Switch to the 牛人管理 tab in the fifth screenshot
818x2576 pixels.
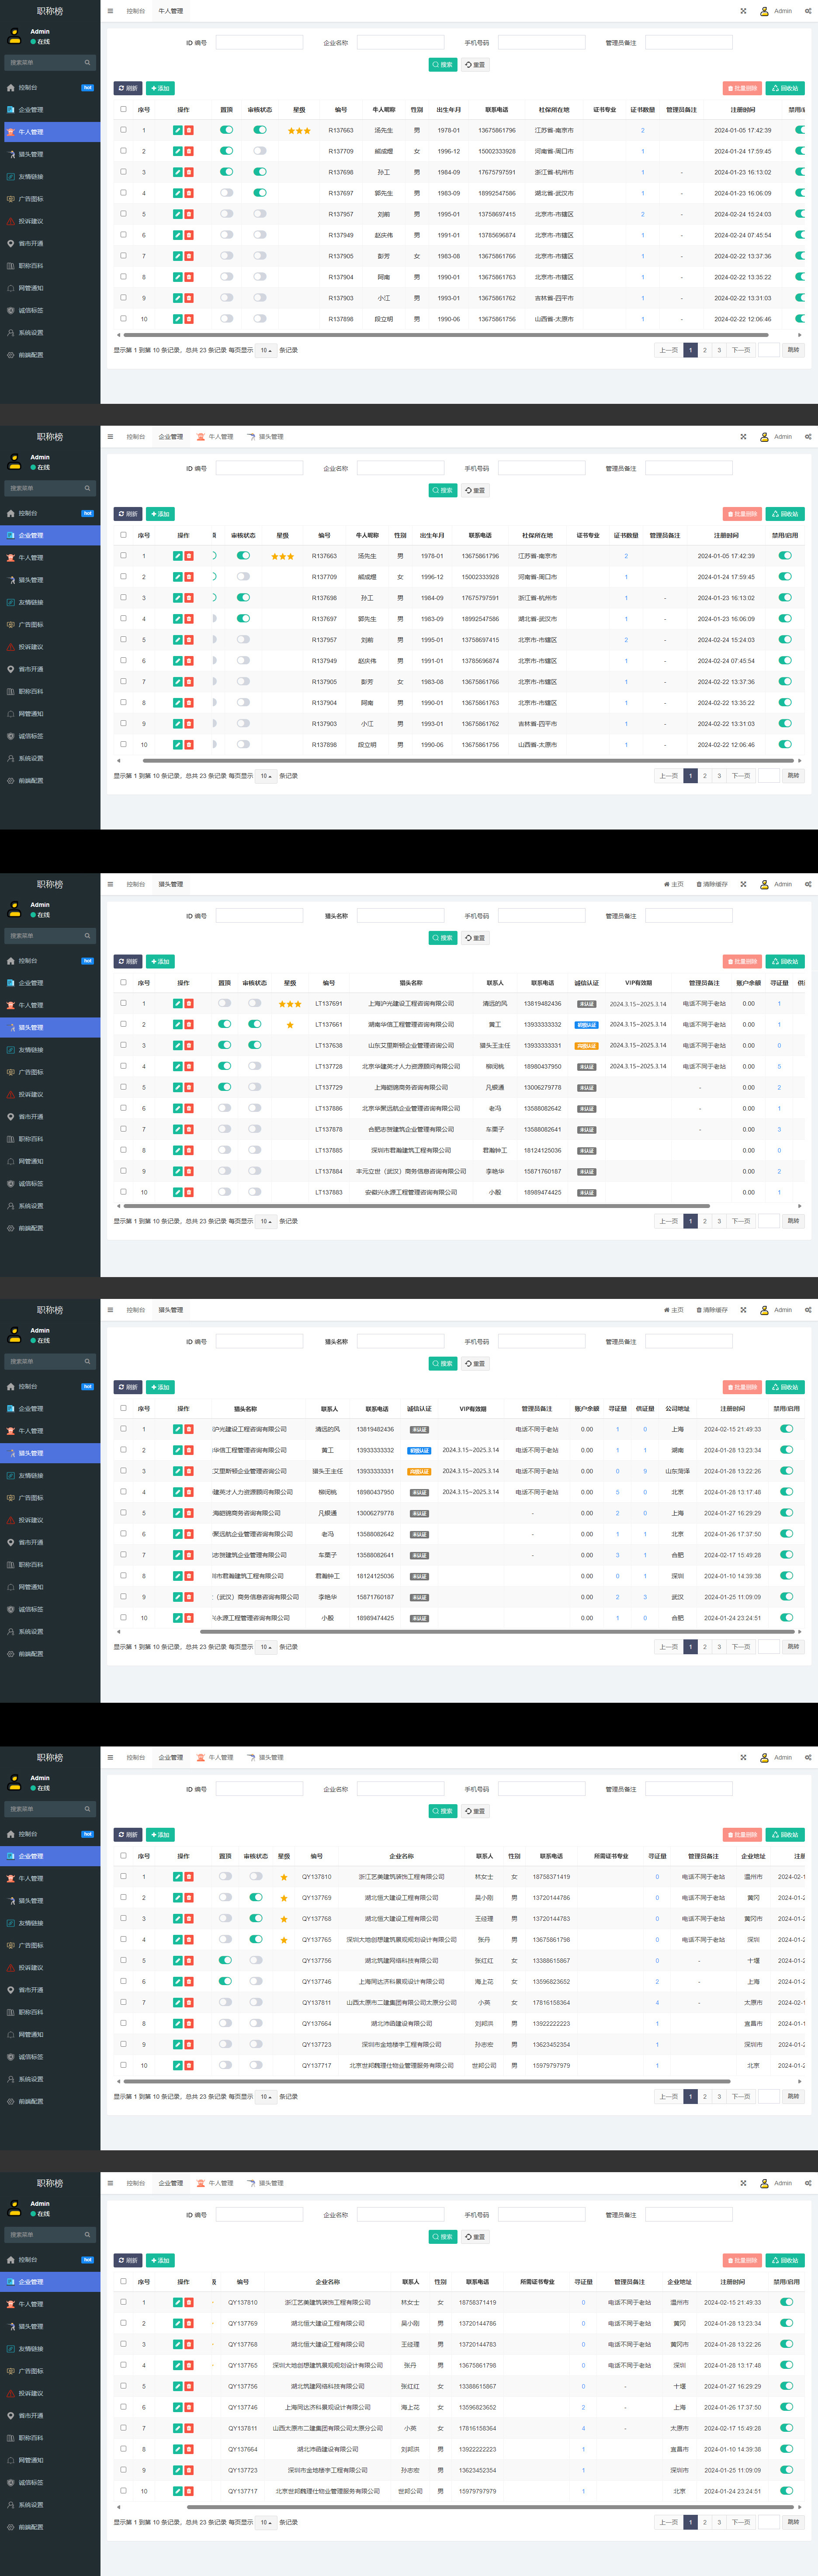[x=216, y=1757]
